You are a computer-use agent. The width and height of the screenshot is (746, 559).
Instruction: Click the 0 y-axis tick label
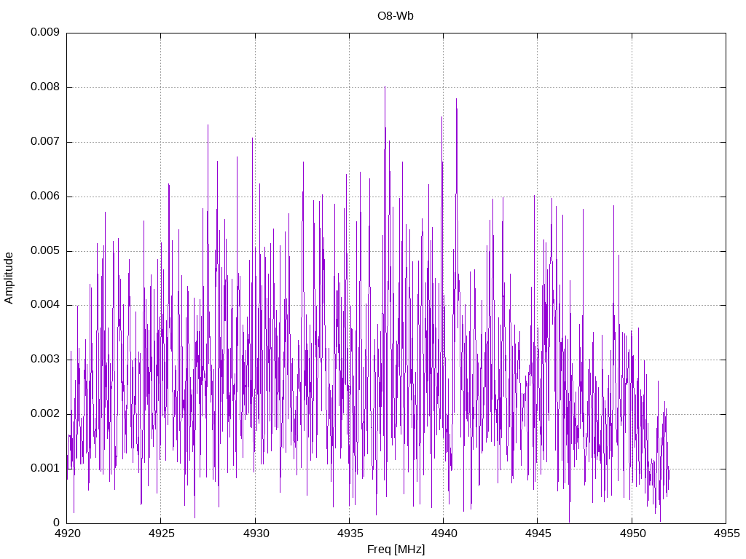[57, 523]
